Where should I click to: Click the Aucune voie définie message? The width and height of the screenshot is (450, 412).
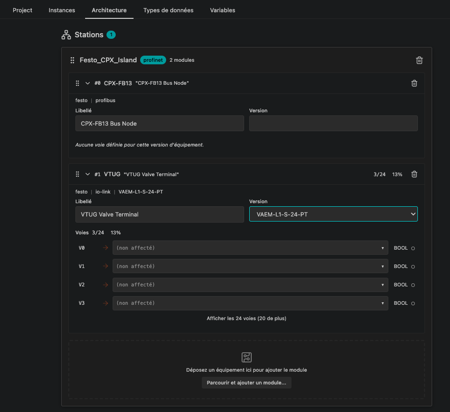(140, 145)
